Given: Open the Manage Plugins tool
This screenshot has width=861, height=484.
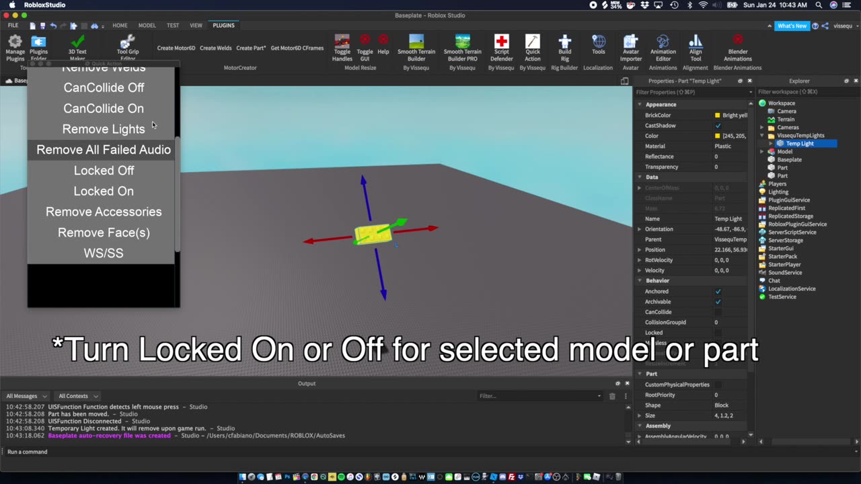Looking at the screenshot, I should click(15, 48).
